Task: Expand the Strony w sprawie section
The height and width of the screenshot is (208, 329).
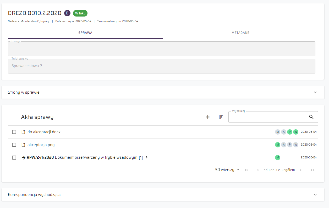Action: [x=315, y=92]
